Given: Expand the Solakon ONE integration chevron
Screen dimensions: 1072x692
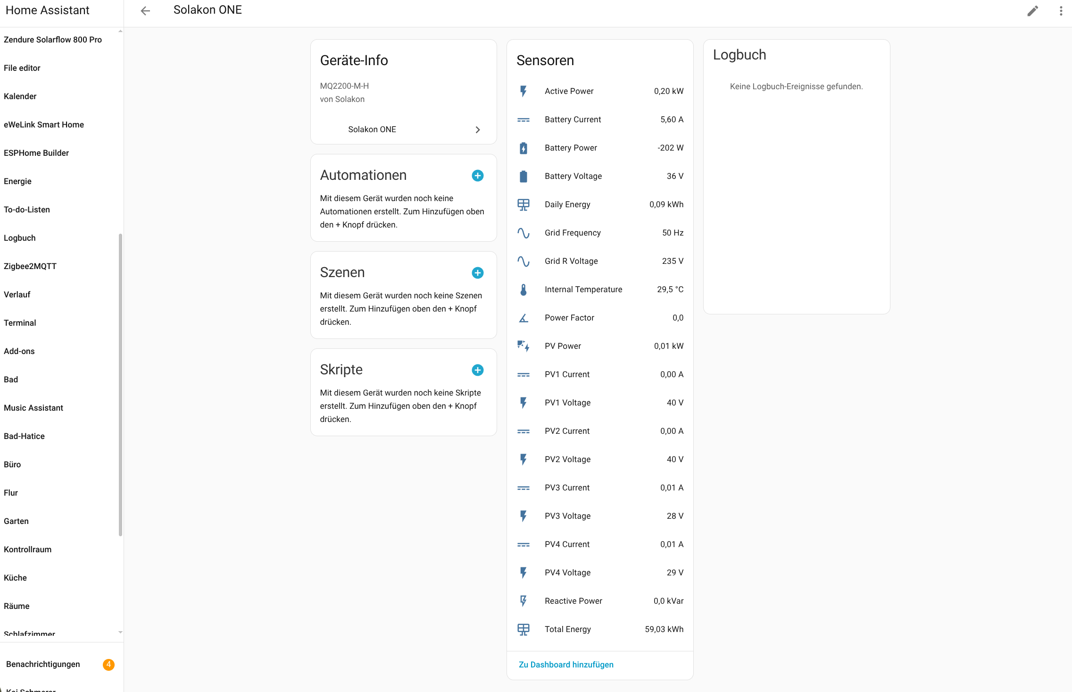Looking at the screenshot, I should point(478,130).
